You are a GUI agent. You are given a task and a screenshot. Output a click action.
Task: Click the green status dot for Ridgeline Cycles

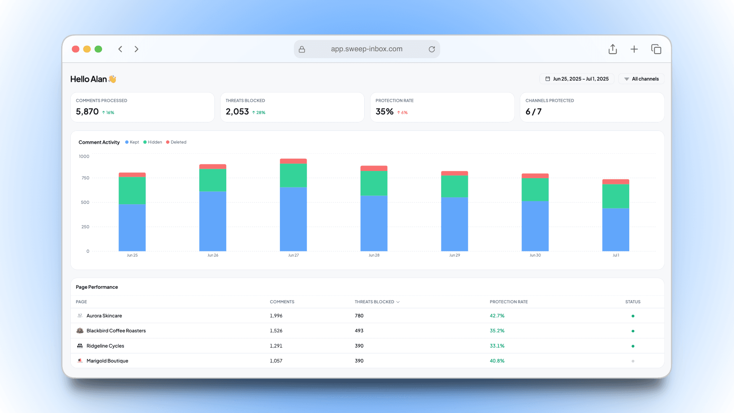[x=633, y=346]
